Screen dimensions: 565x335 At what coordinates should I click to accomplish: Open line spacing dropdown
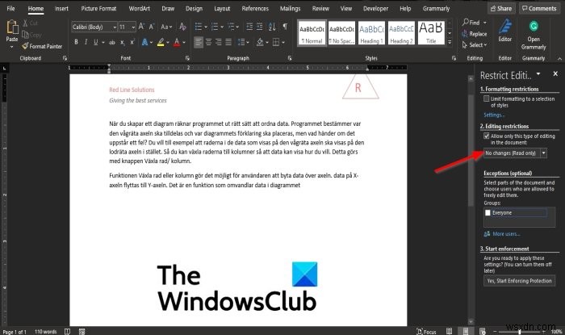[243, 42]
